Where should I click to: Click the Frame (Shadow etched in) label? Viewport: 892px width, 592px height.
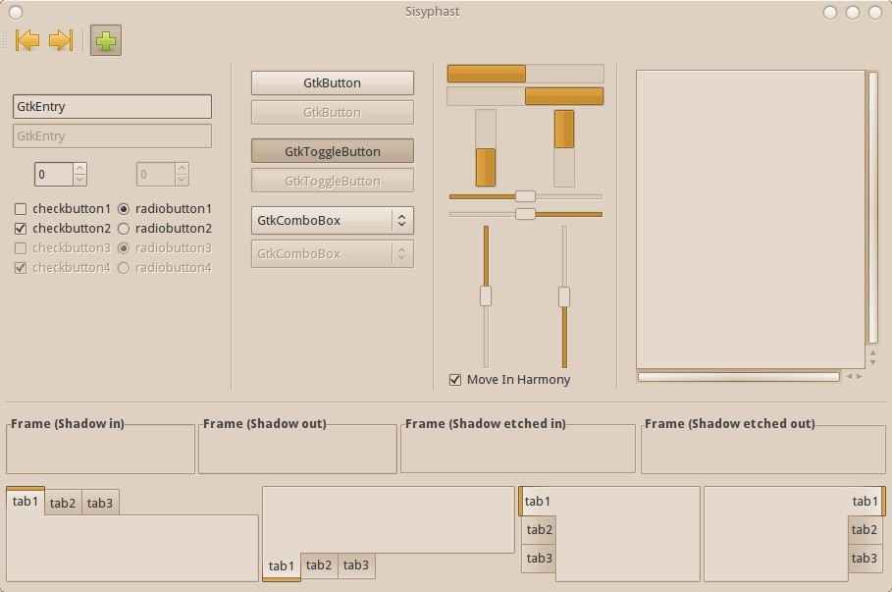(486, 424)
